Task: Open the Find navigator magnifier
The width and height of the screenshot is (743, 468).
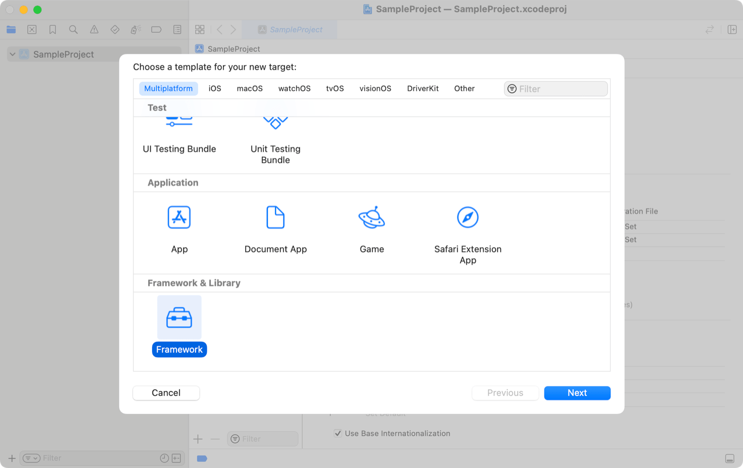Action: [73, 30]
